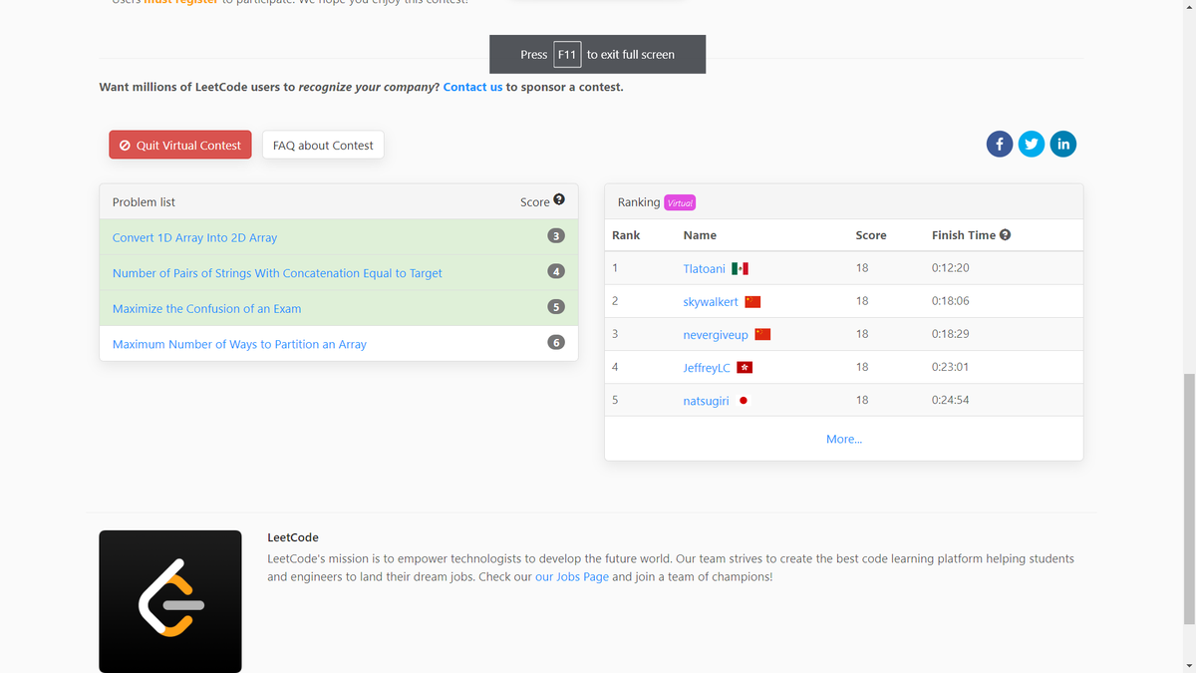The image size is (1196, 673).
Task: View skywalkert's profile
Action: 711,301
